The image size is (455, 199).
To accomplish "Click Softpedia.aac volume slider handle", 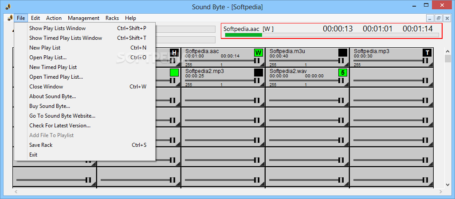I will click(257, 61).
